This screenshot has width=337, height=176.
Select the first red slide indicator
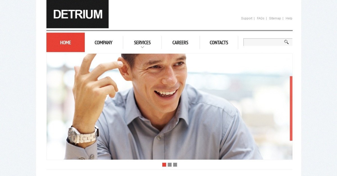(x=164, y=165)
